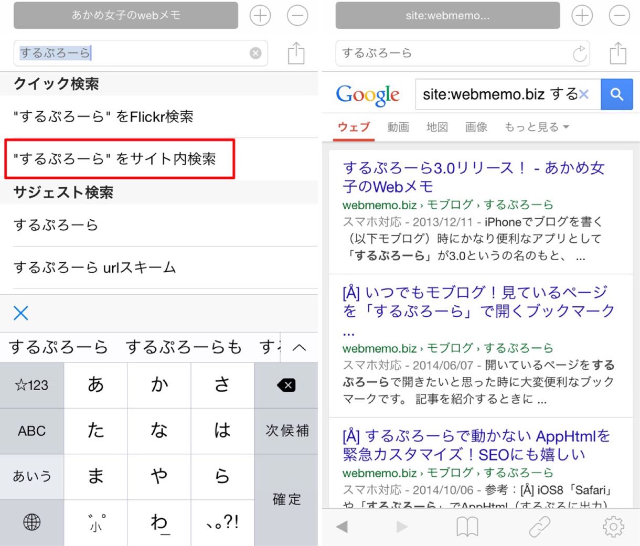
Task: Clear the left search field text
Action: 255,53
